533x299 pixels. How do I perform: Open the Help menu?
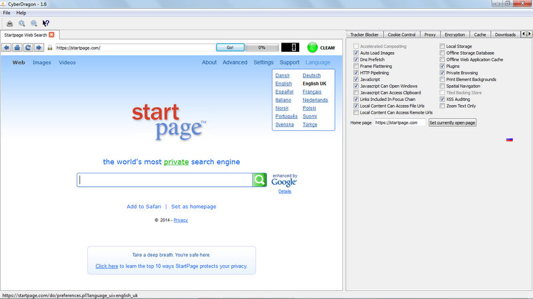point(21,13)
